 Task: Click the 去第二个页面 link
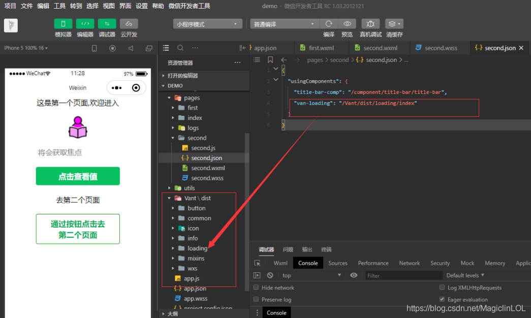78,200
